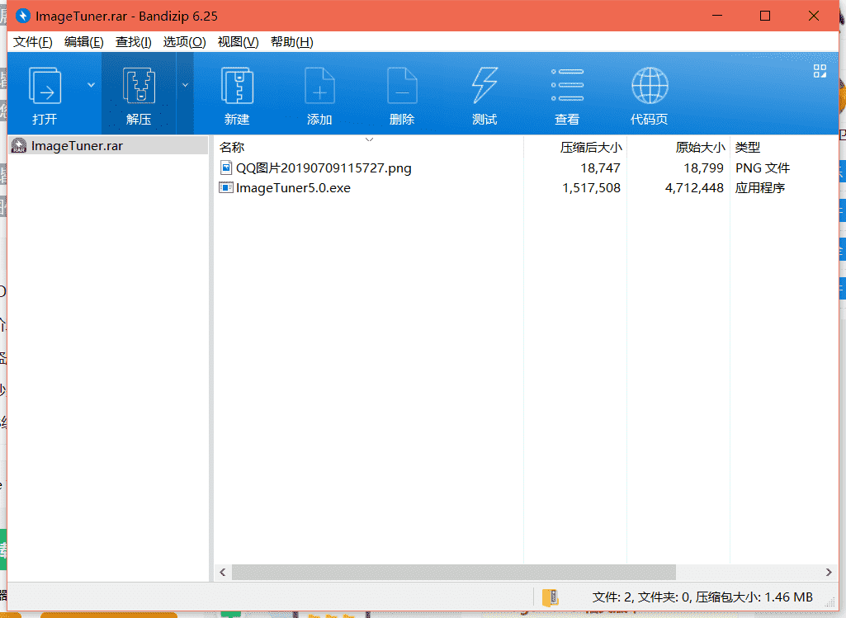Click the horizontal scrollbar thumb in file list
This screenshot has height=618, width=846.
454,572
